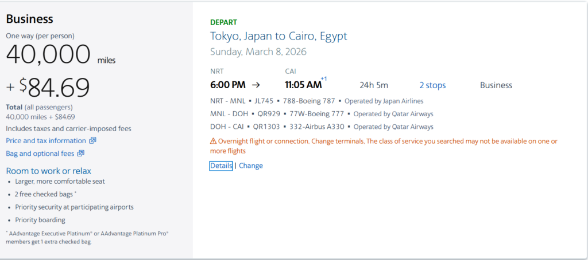Click the Change flight link
The image size is (588, 260).
(x=251, y=166)
